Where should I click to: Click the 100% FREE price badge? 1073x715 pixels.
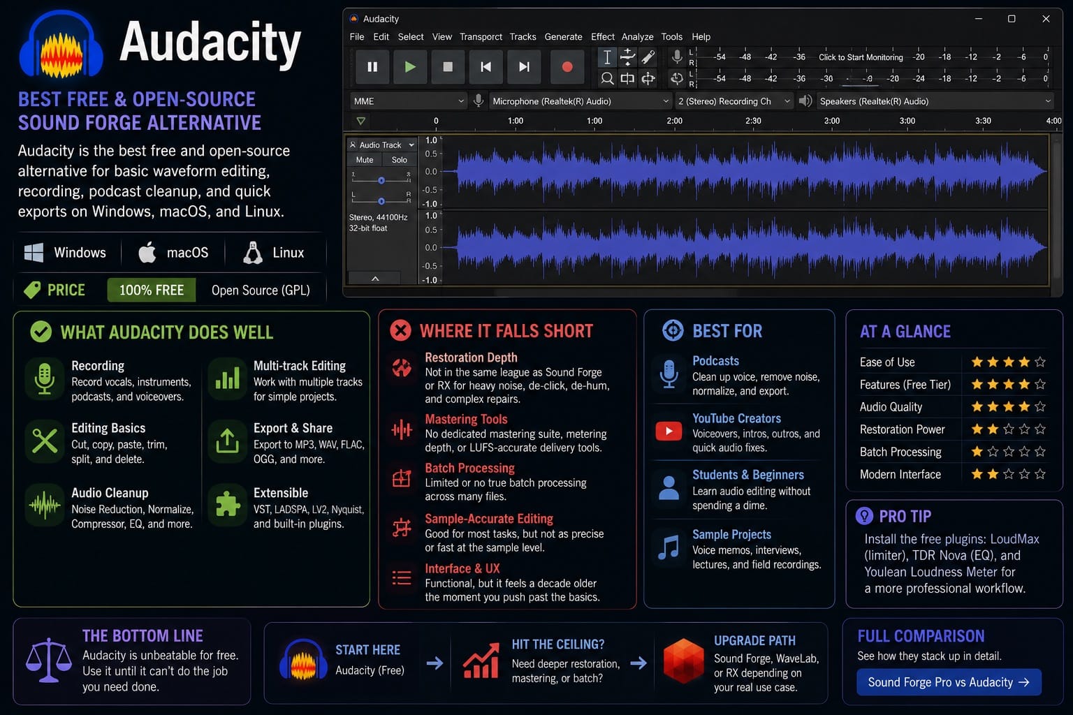152,290
